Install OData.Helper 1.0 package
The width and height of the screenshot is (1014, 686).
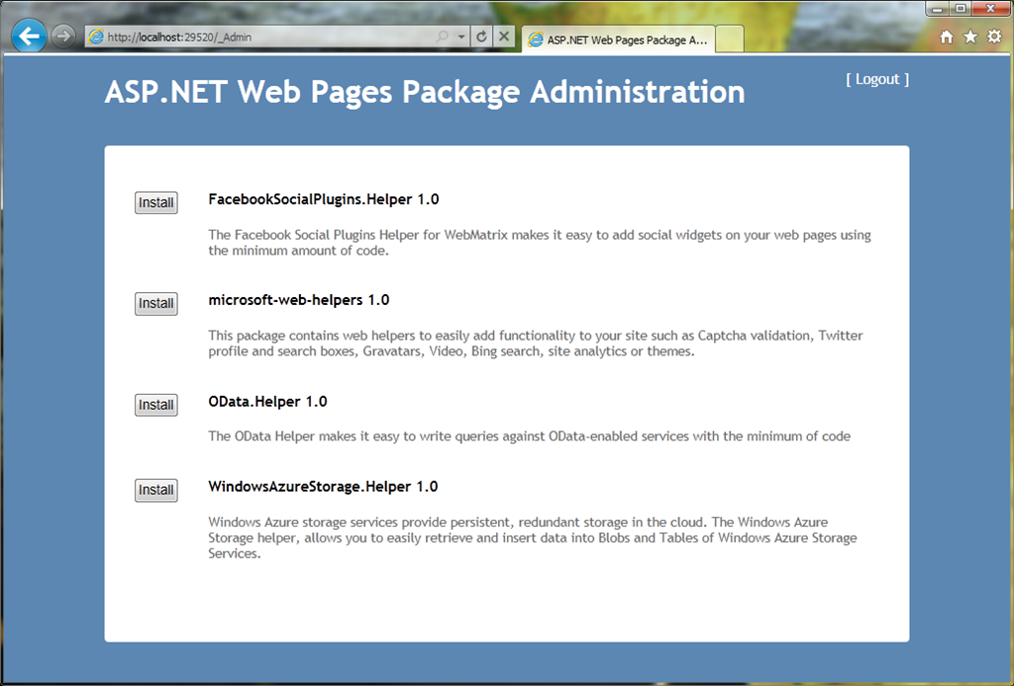pos(155,405)
